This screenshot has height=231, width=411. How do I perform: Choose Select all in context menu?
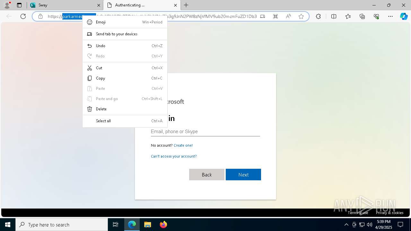click(x=125, y=121)
